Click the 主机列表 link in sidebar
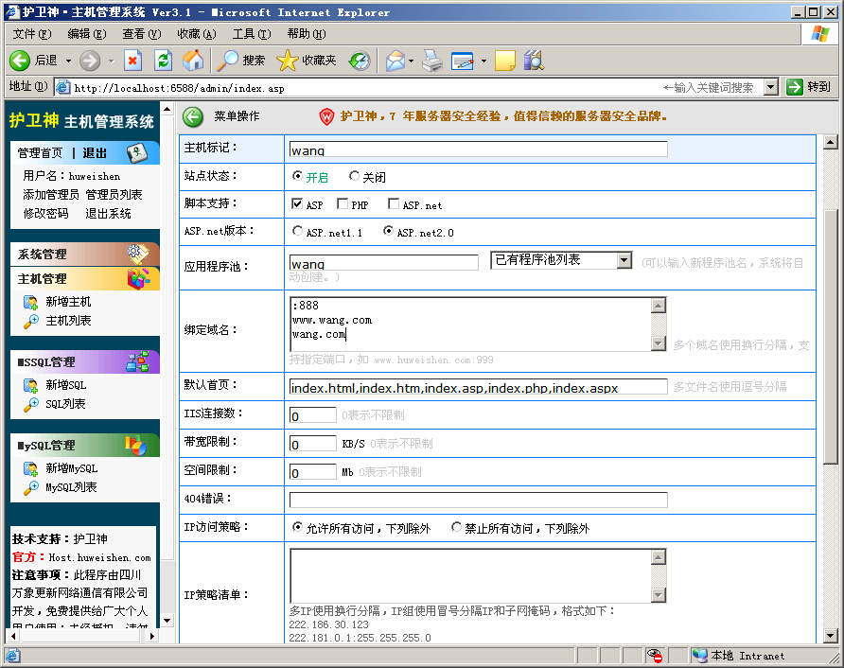The height and width of the screenshot is (668, 844). [x=68, y=321]
